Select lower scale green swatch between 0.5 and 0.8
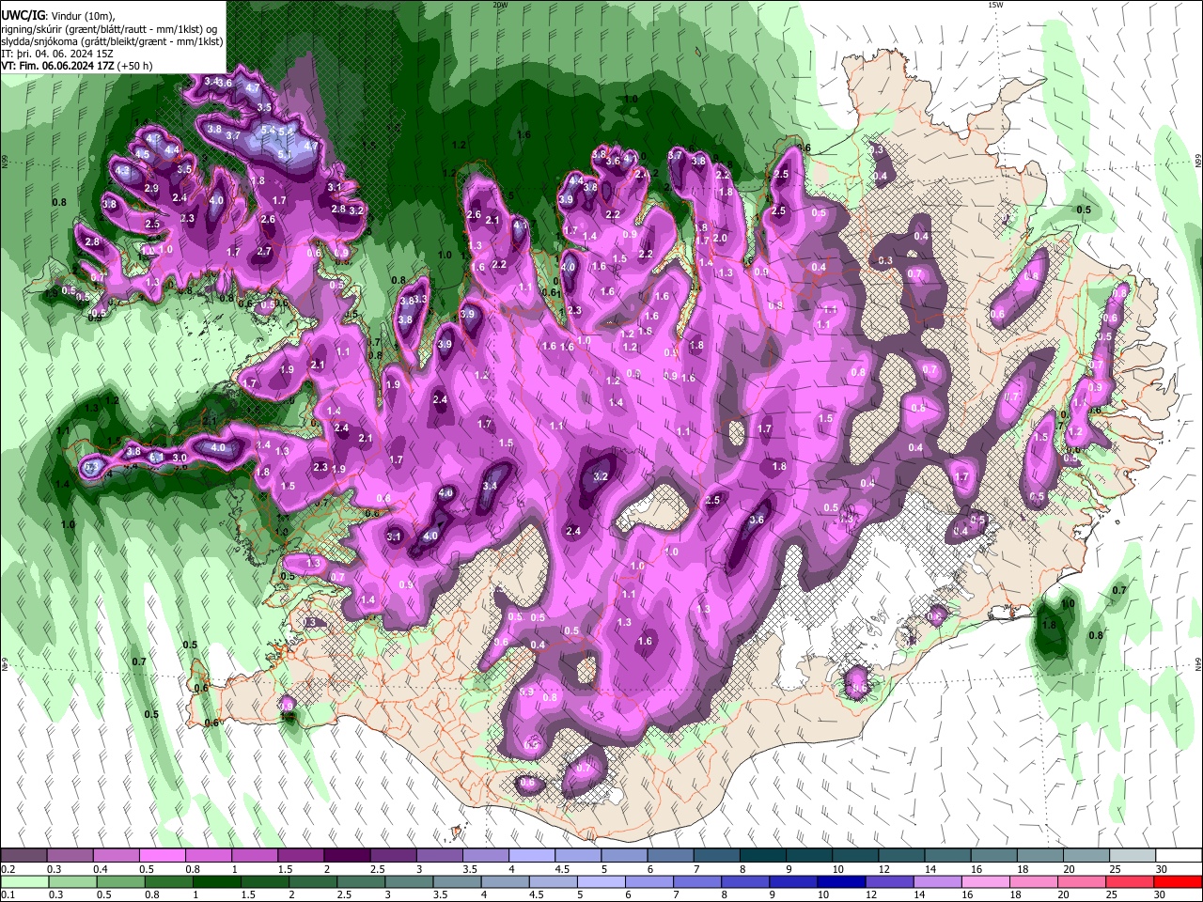The width and height of the screenshot is (1203, 902). [121, 882]
